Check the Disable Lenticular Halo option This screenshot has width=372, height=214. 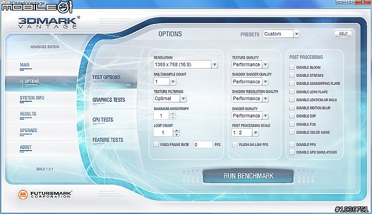click(x=292, y=99)
